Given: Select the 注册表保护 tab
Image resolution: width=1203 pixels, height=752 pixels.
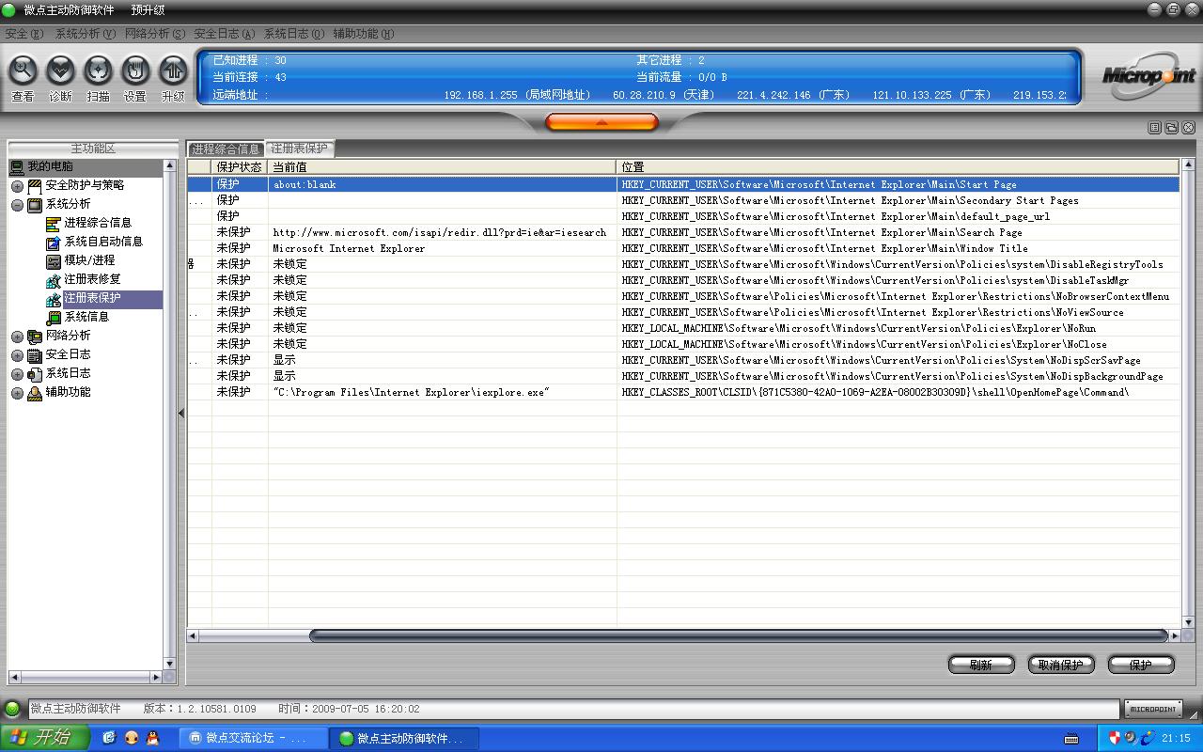Looking at the screenshot, I should 300,149.
